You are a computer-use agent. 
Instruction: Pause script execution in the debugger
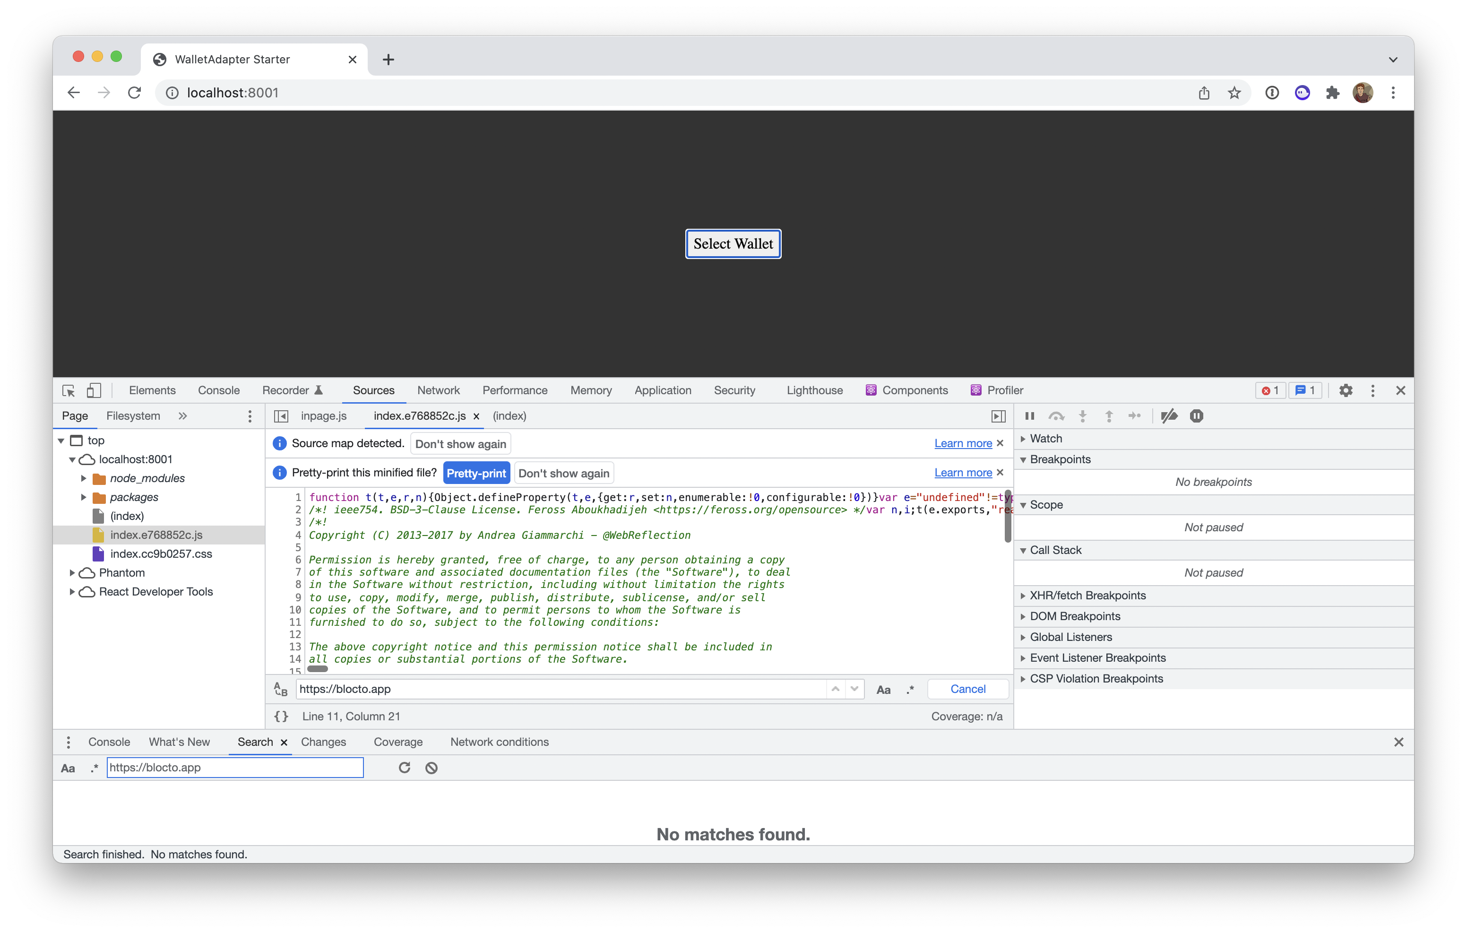click(x=1029, y=416)
